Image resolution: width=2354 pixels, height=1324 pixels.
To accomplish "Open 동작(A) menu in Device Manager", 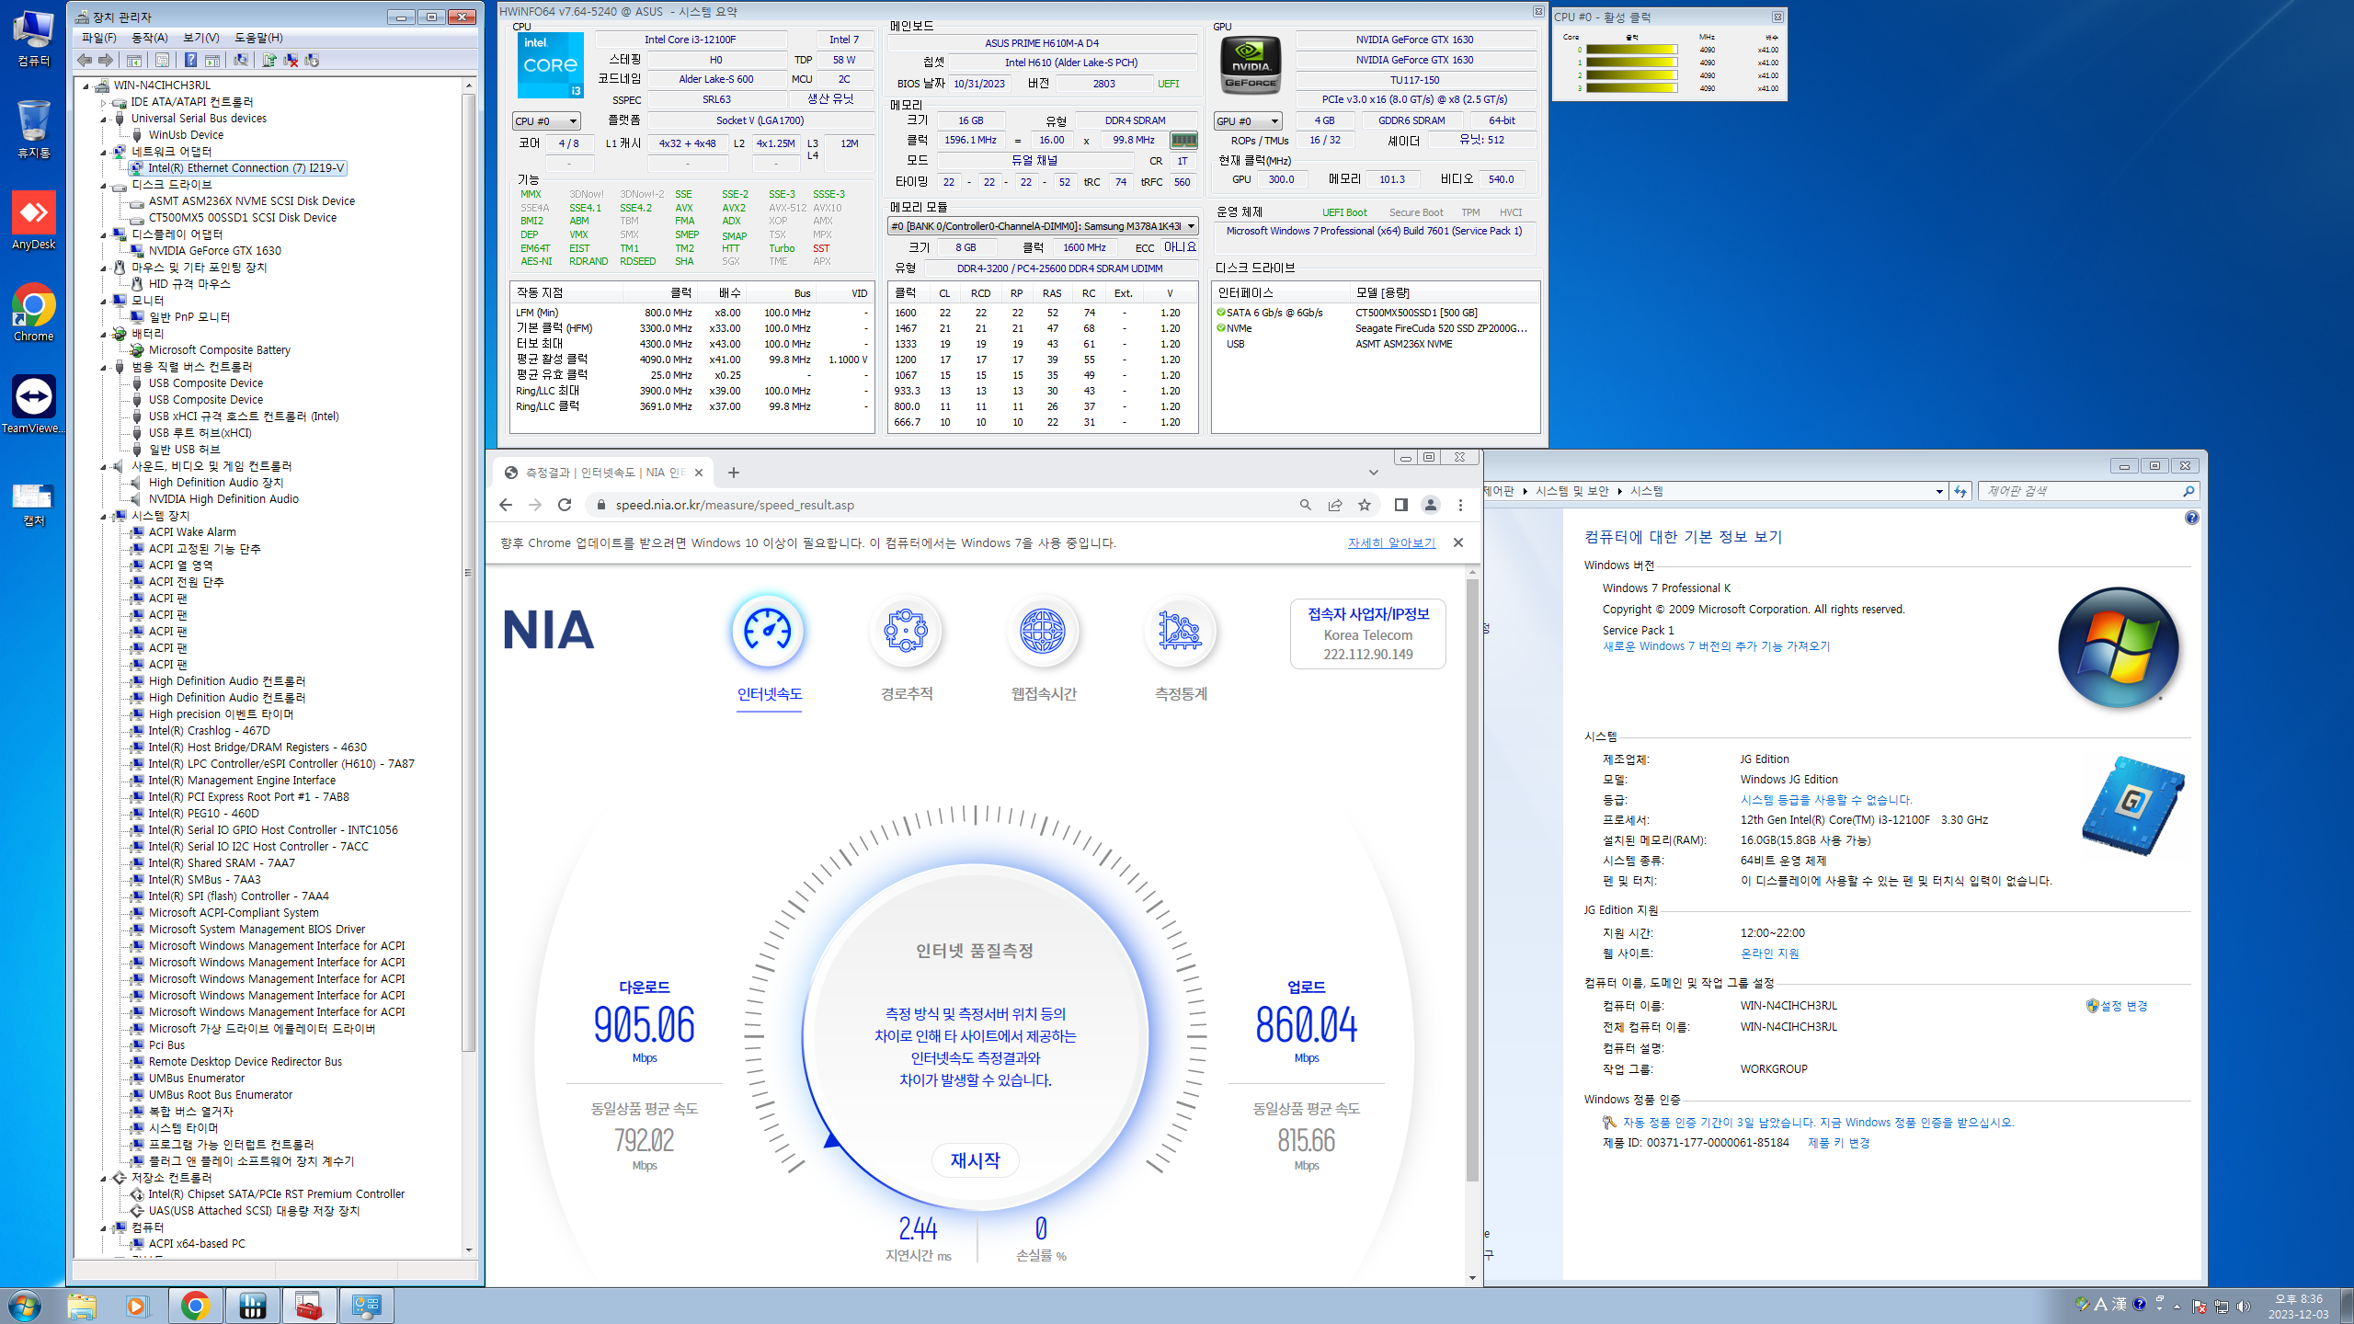I will (150, 38).
